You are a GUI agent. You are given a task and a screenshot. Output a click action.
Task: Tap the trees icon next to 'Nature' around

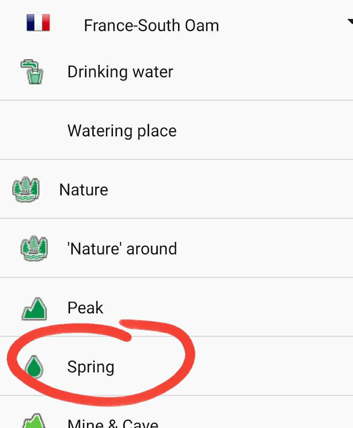click(x=34, y=249)
